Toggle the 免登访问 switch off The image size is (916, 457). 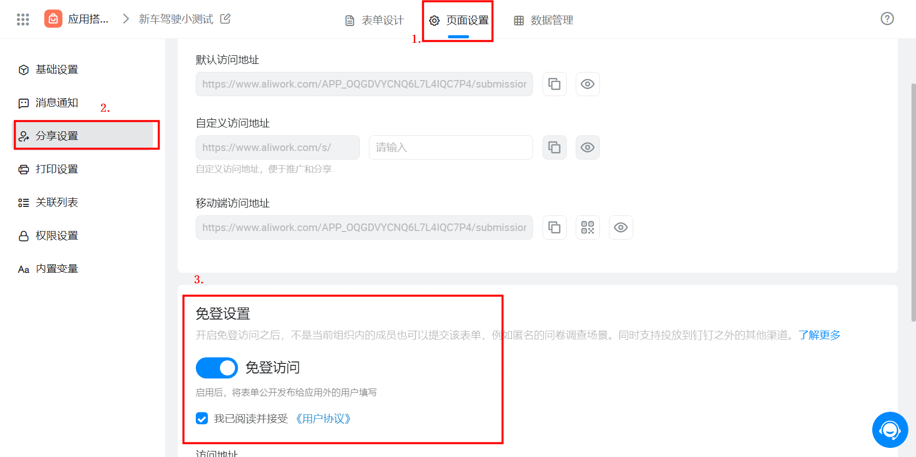click(217, 368)
